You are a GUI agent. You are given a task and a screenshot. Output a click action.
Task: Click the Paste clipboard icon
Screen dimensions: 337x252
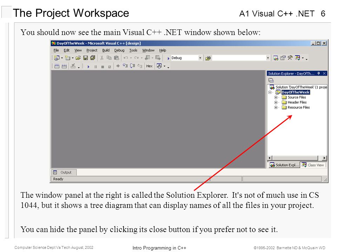[116, 58]
